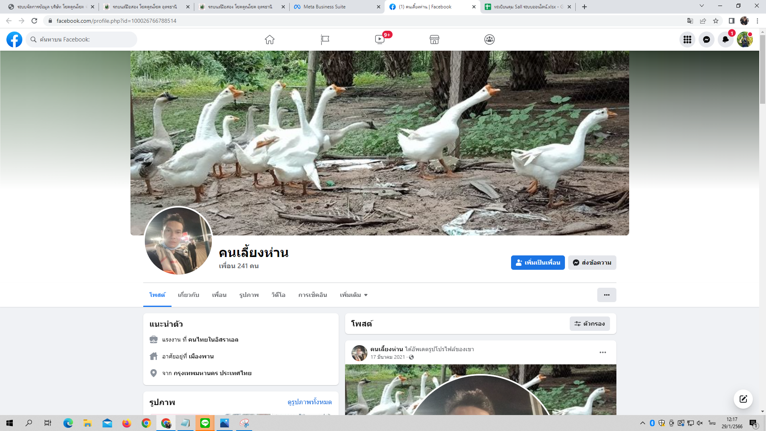The width and height of the screenshot is (766, 431).
Task: Switch to the รูปภาพ tab
Action: pos(249,295)
